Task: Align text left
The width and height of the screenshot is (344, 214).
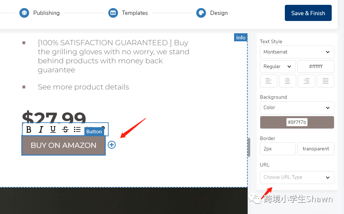Action: click(x=269, y=81)
